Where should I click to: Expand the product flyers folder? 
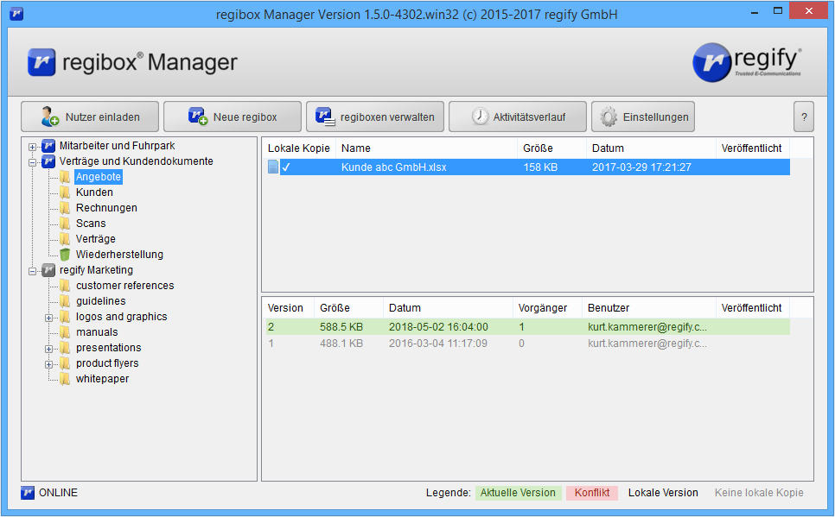[49, 364]
